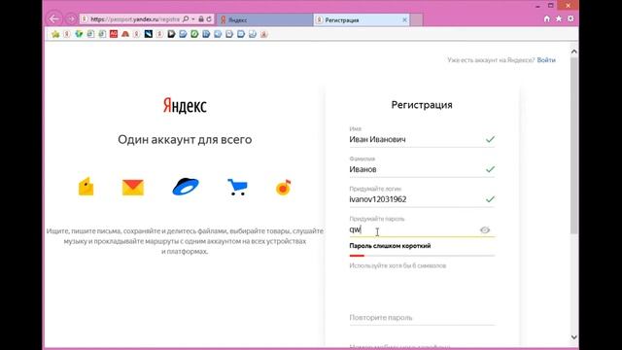The image size is (622, 350).
Task: Click the green checkmark beside Иванов
Action: tap(490, 169)
